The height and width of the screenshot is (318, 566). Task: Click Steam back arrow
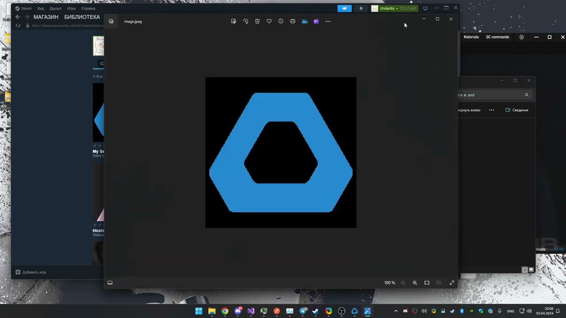click(x=18, y=17)
